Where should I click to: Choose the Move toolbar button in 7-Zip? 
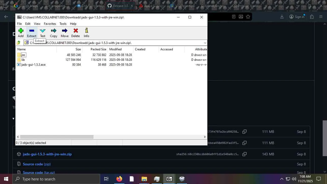[x=65, y=33]
